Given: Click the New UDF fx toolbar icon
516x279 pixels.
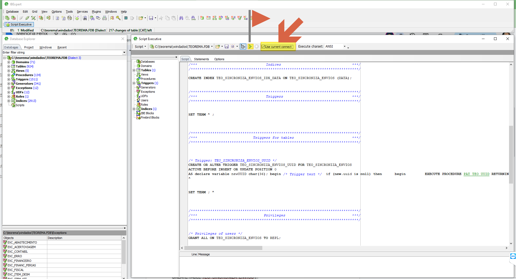Looking at the screenshot, I should coord(246,18).
